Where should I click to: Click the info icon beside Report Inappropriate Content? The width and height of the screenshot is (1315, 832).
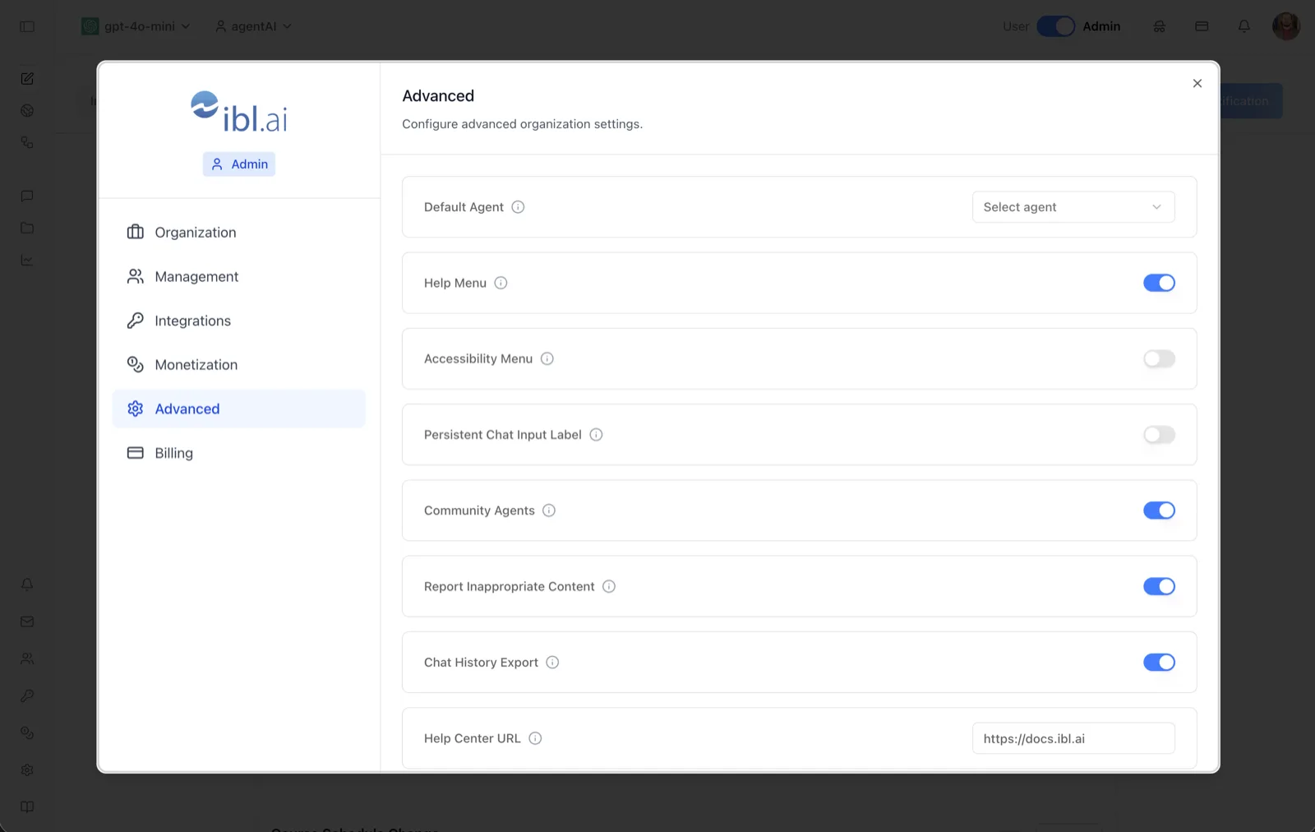click(609, 586)
